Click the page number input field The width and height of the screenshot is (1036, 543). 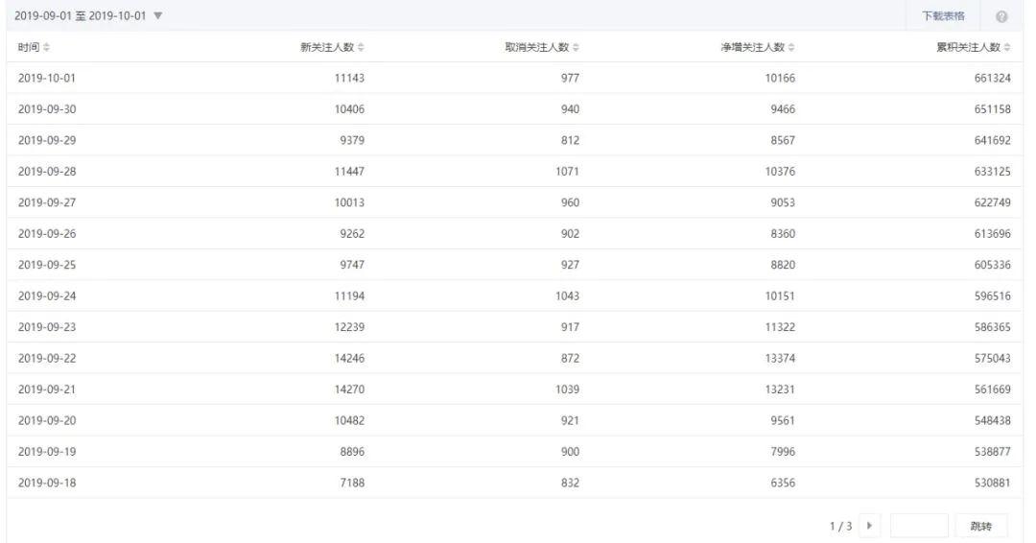(918, 526)
